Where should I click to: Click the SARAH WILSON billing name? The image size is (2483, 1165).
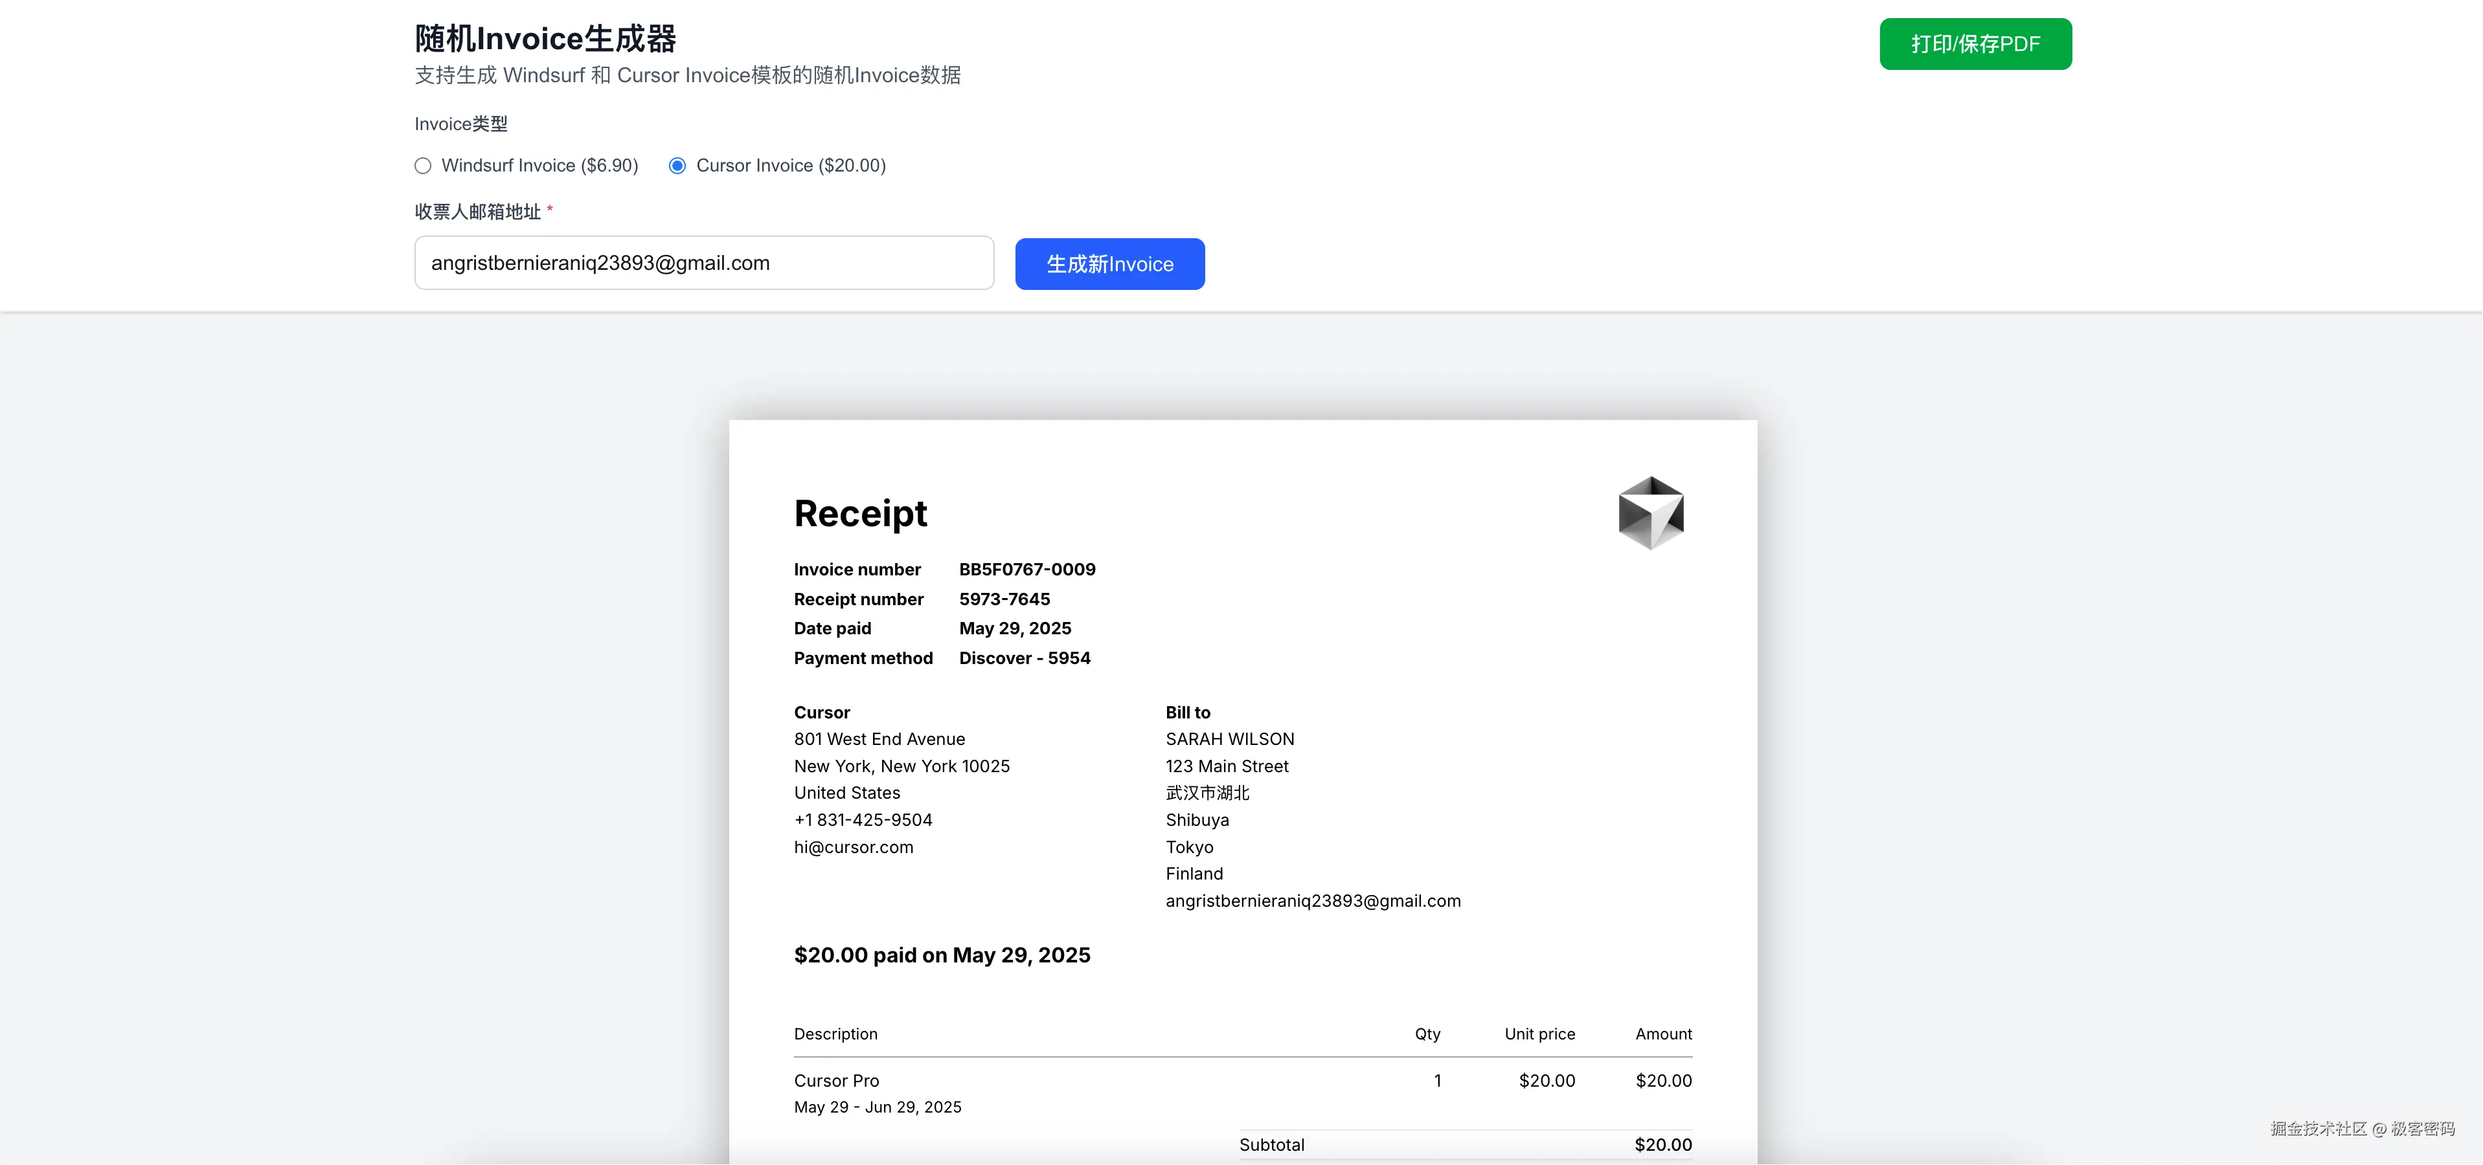click(1229, 739)
